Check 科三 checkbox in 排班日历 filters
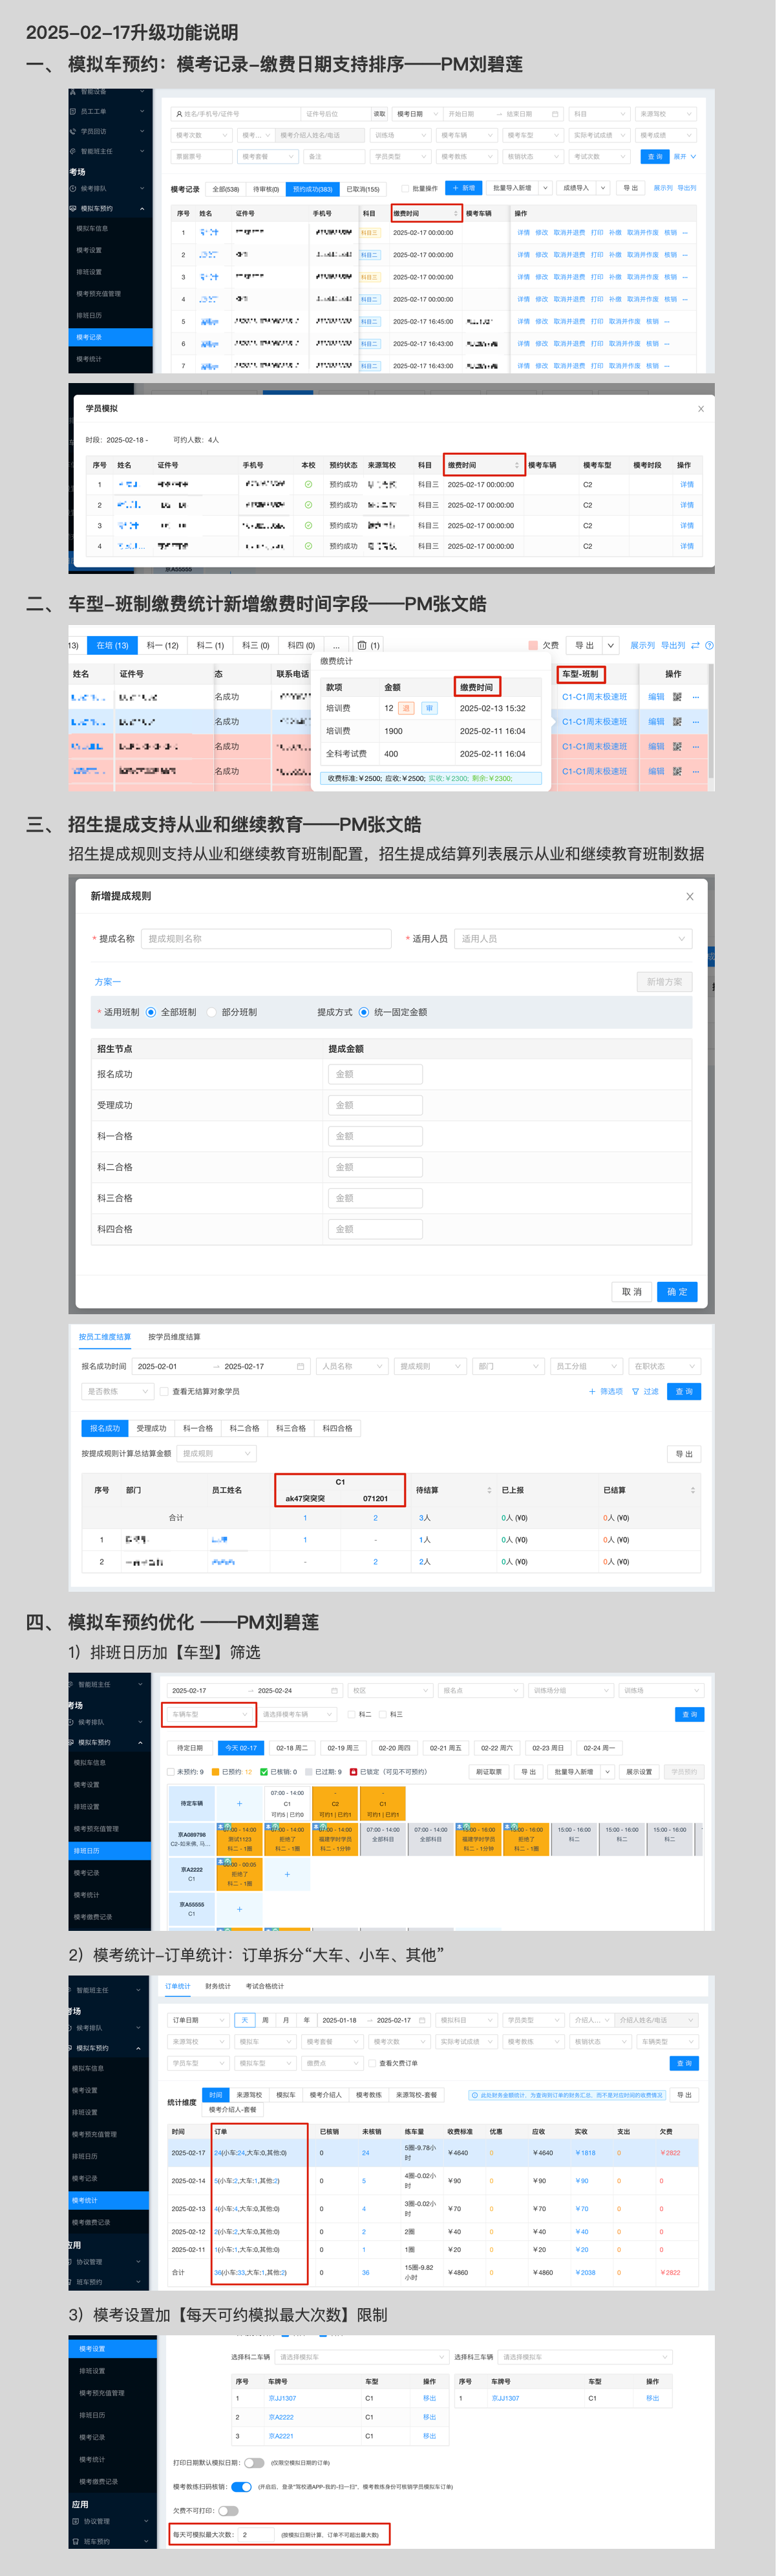Viewport: 784px width, 2576px height. [383, 1714]
